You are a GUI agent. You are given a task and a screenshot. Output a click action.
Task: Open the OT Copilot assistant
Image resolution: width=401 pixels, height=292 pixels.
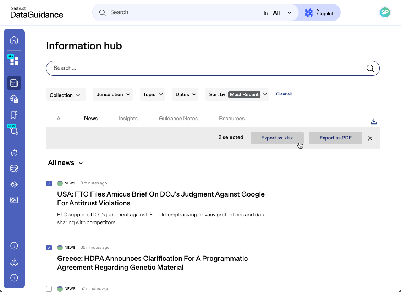pos(319,12)
